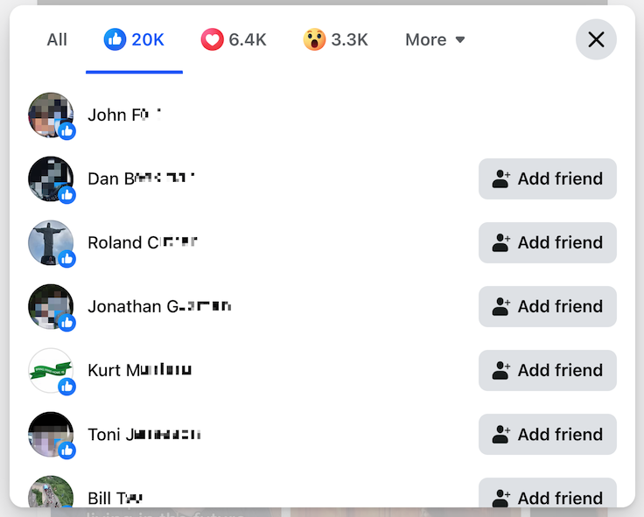Click Add friend next to Jonathan
The height and width of the screenshot is (517, 644).
coord(548,306)
